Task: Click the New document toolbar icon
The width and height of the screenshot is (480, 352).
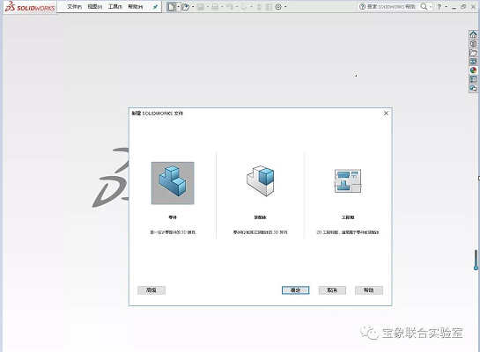Action: pyautogui.click(x=172, y=7)
